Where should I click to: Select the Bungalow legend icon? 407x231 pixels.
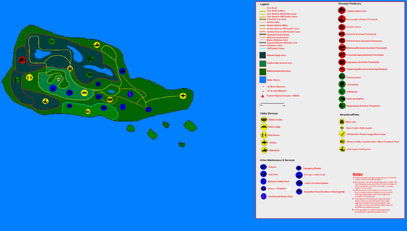pyautogui.click(x=263, y=188)
